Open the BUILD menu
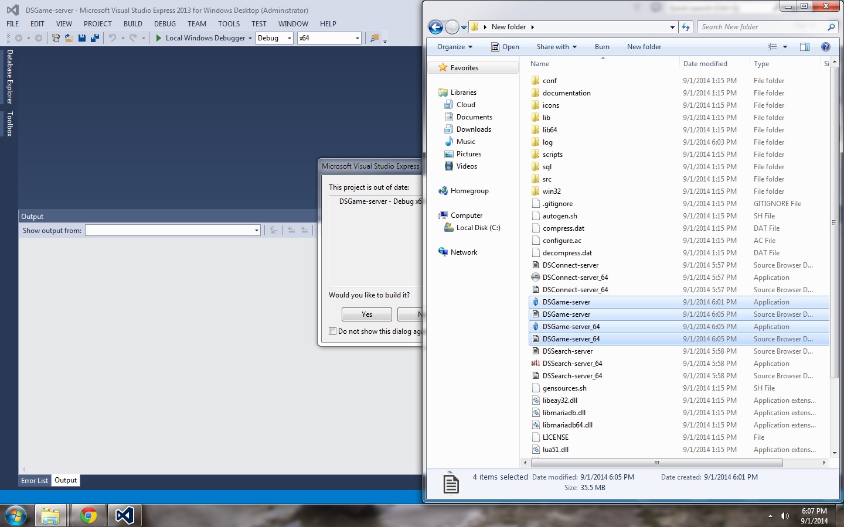This screenshot has height=527, width=844. [132, 24]
